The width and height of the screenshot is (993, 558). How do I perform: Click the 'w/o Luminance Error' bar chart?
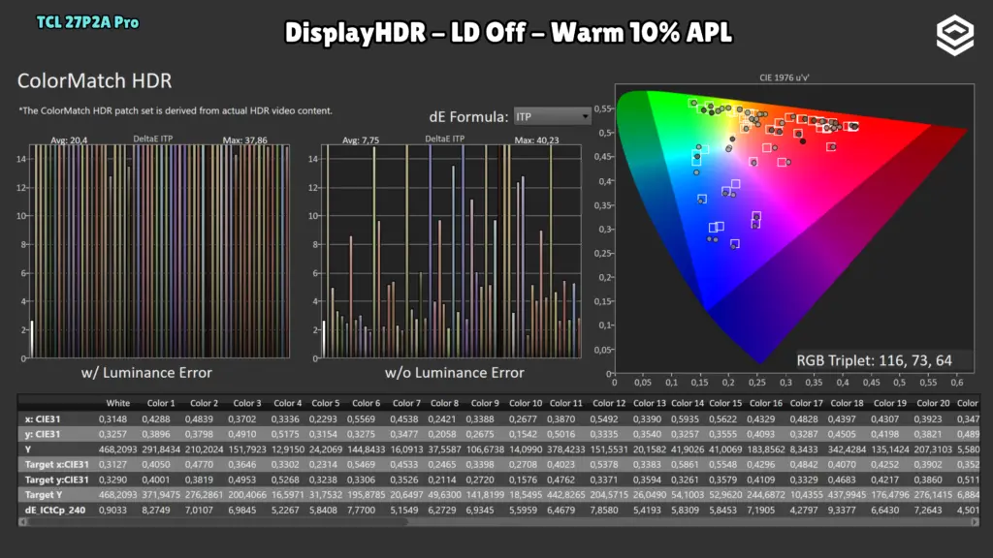tap(452, 251)
